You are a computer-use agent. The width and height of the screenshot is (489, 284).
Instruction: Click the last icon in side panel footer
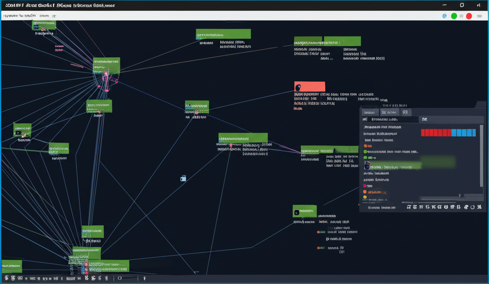click(478, 207)
